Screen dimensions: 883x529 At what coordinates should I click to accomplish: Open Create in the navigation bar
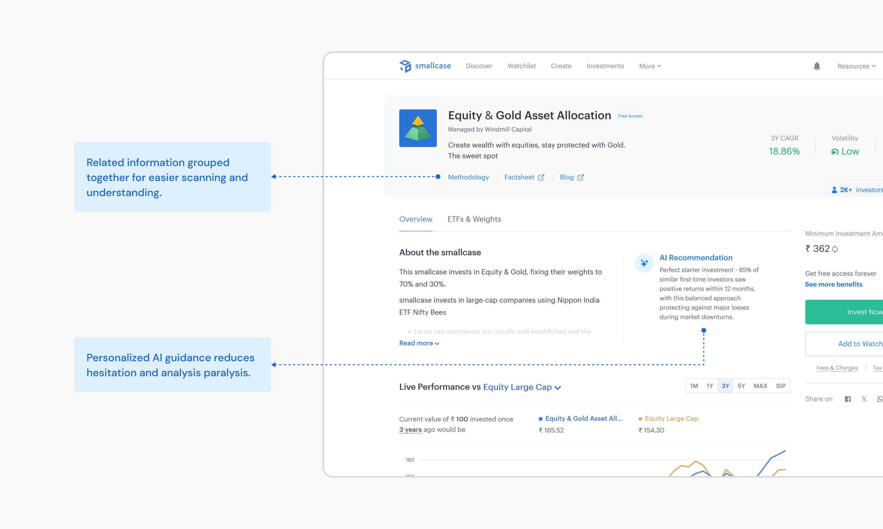coord(561,66)
